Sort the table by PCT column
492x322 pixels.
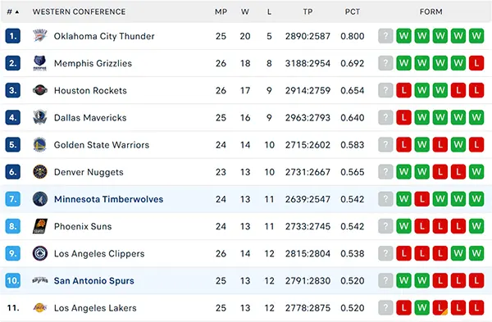point(353,12)
